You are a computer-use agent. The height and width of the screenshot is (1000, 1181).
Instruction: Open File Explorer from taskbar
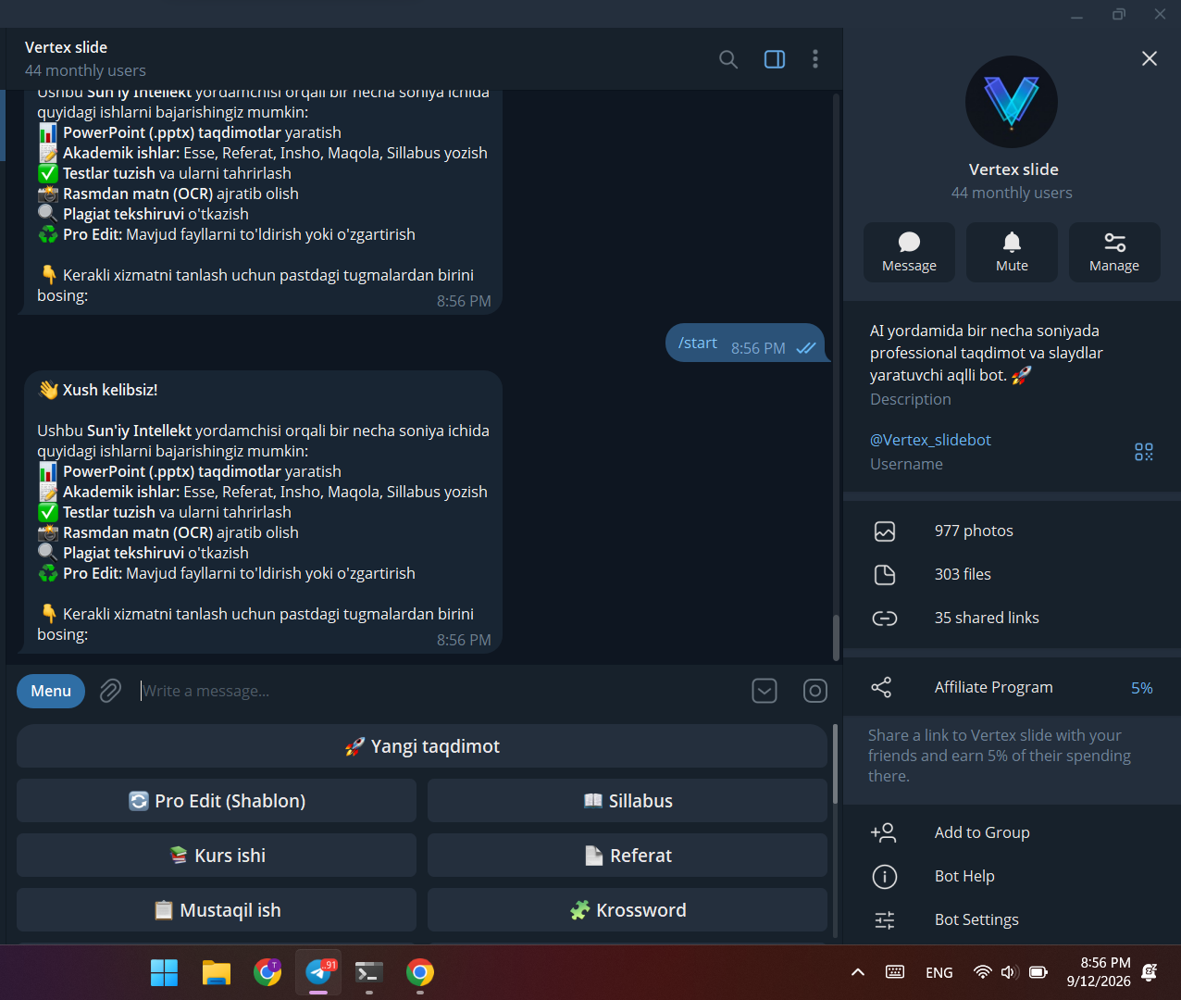(216, 972)
